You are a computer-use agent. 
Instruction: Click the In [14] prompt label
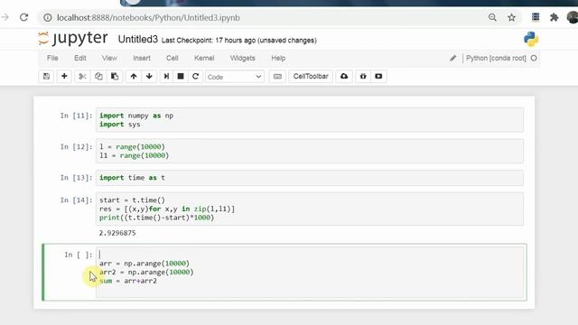tap(76, 200)
